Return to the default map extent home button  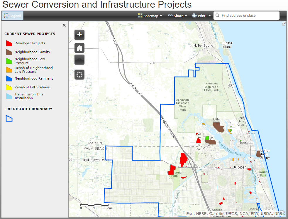tap(79, 48)
